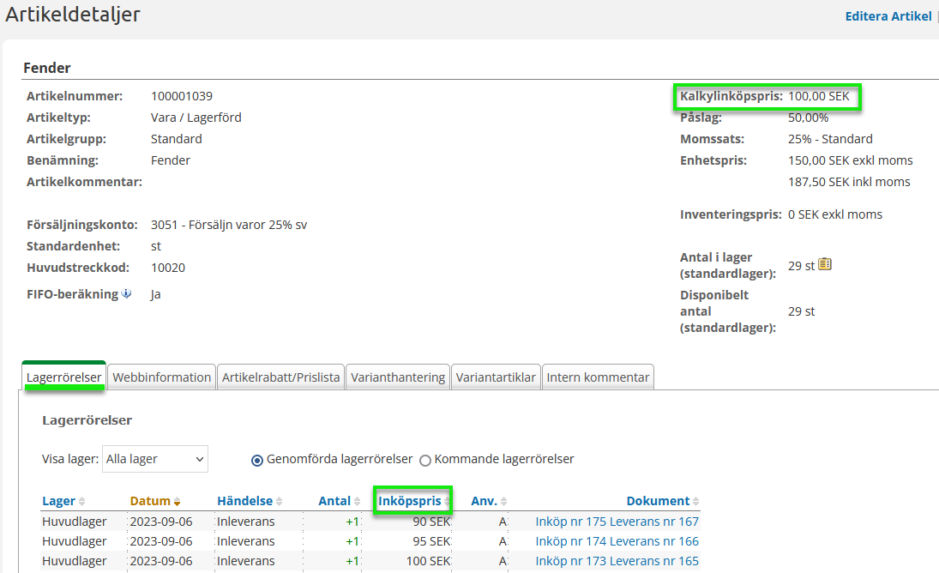
Task: Switch to the Webbinformation tab
Action: click(x=162, y=377)
